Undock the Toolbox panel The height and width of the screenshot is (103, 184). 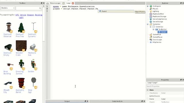[41, 3]
